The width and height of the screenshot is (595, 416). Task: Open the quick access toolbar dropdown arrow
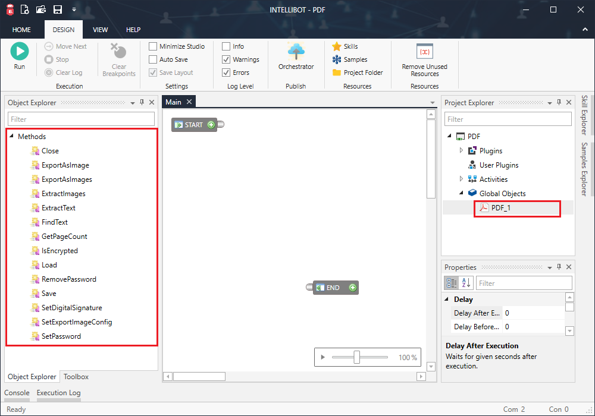point(74,10)
